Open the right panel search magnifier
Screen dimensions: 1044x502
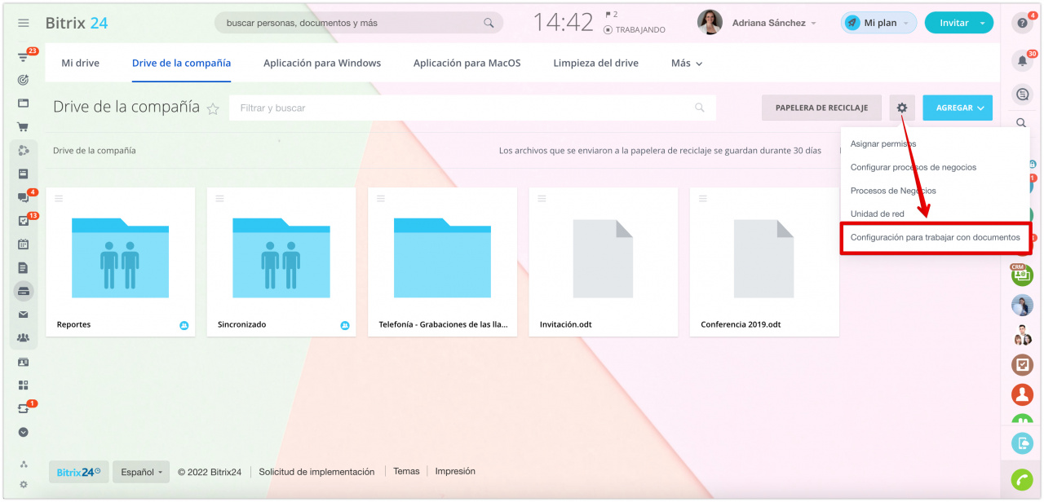pos(1021,123)
